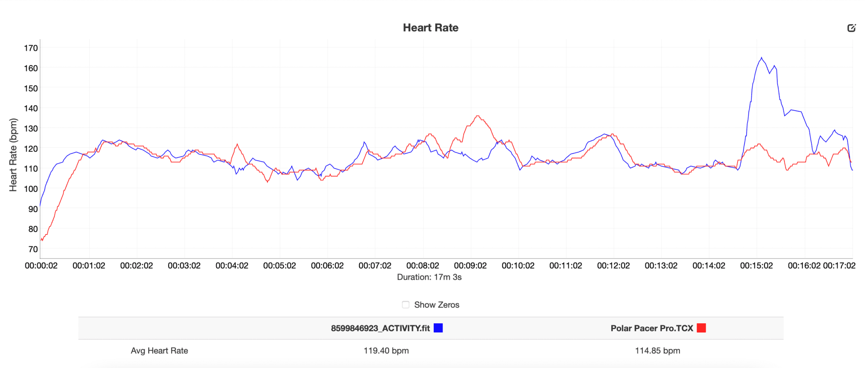Open the chart edit icon

[851, 28]
